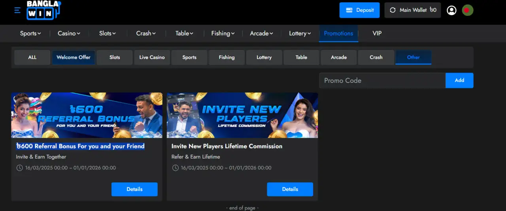This screenshot has width=506, height=211.
Task: Click the user profile icon
Action: pos(451,10)
